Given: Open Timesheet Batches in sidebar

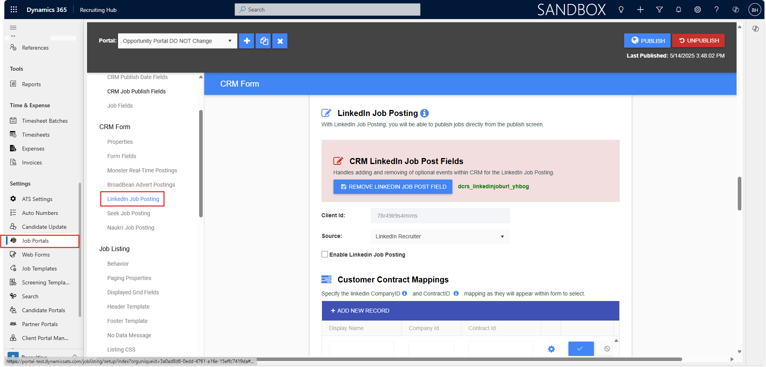Looking at the screenshot, I should [x=45, y=121].
